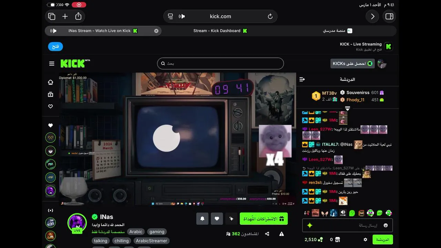
Task: Click the kick.com address bar
Action: click(220, 16)
